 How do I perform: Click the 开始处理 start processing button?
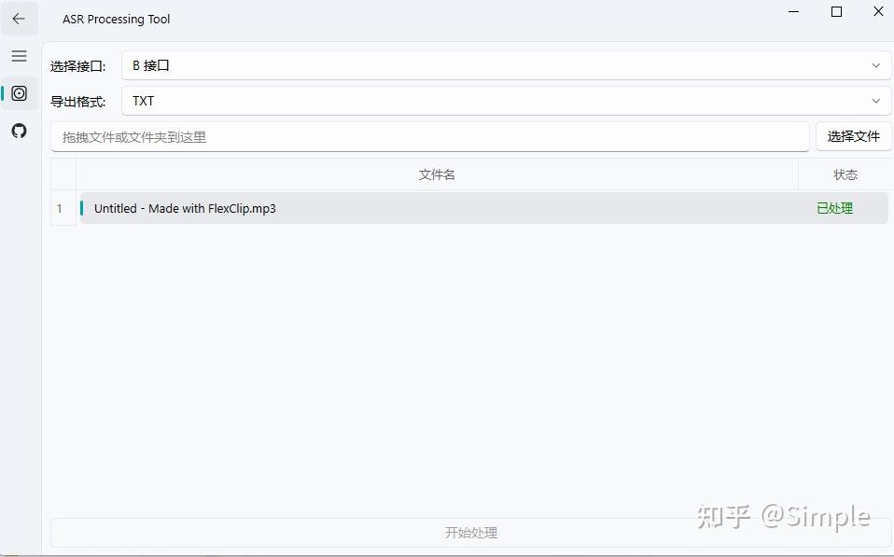click(x=472, y=533)
